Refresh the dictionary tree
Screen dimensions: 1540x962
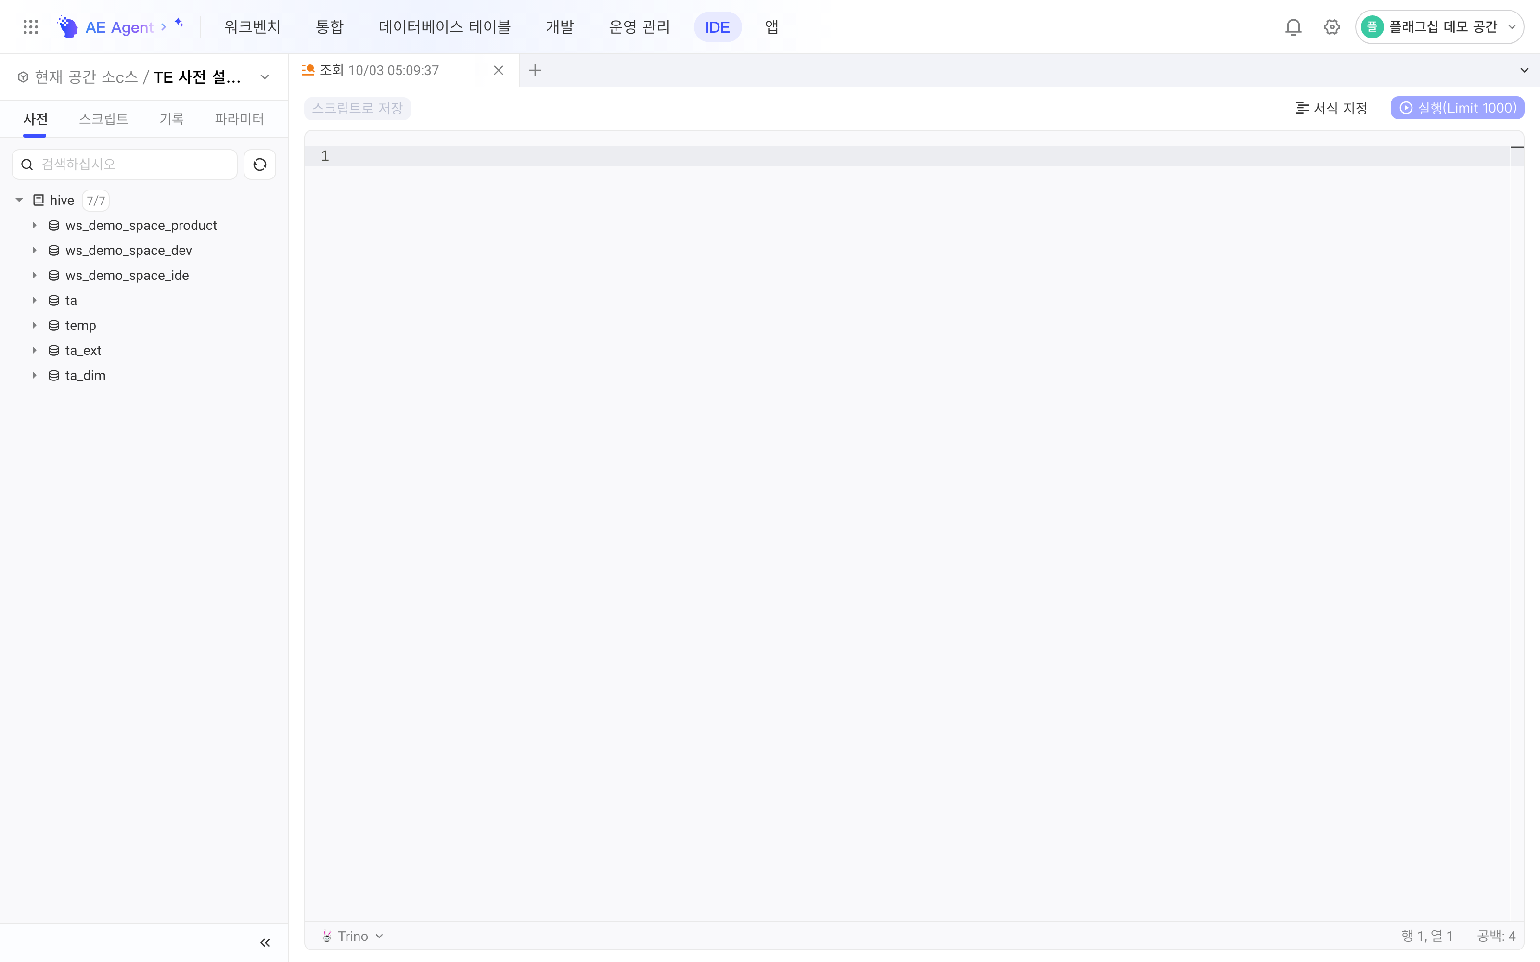tap(260, 165)
